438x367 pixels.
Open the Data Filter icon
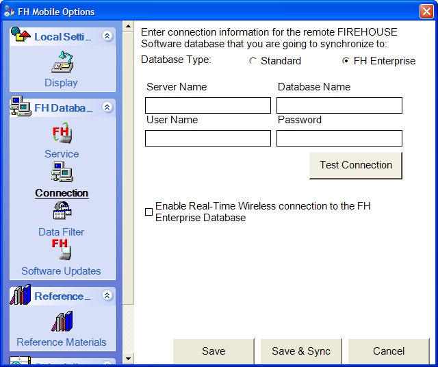62,210
